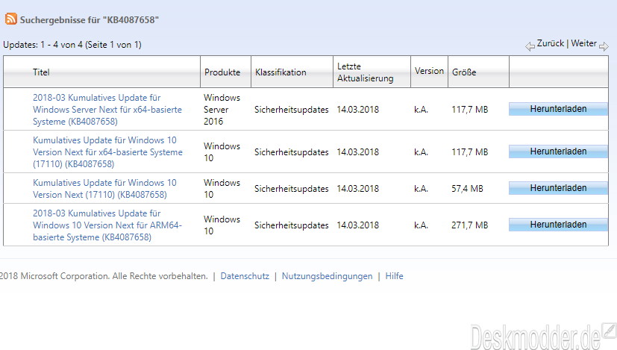
Task: Open the Windows Server Next x64 update link
Action: click(x=107, y=110)
